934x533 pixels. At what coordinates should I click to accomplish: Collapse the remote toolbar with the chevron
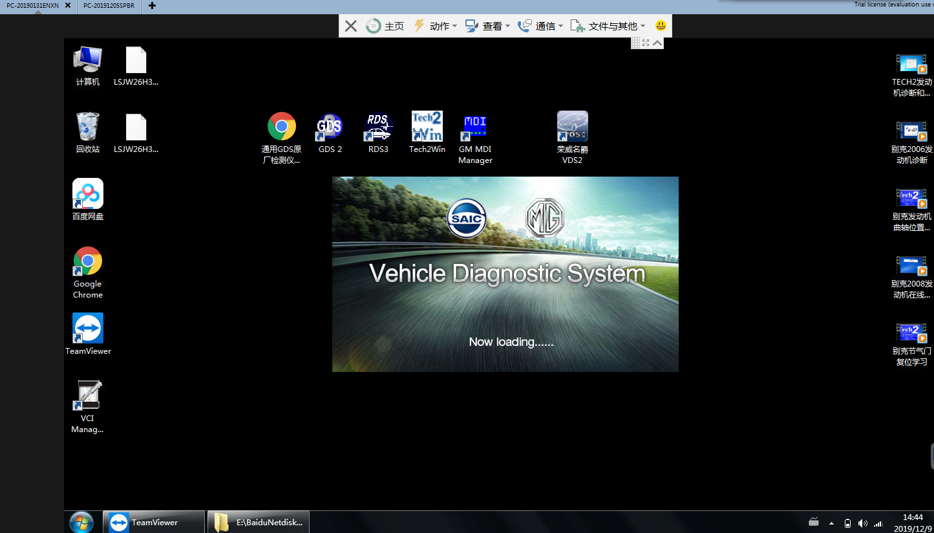click(x=657, y=43)
